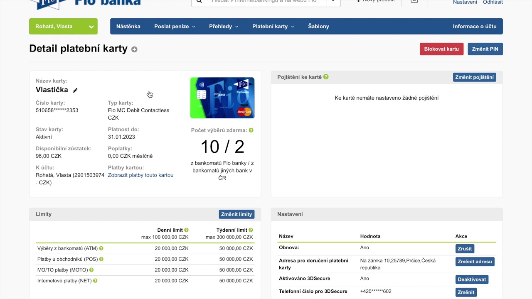Click the Hodnota column header
The width and height of the screenshot is (532, 299).
point(370,236)
